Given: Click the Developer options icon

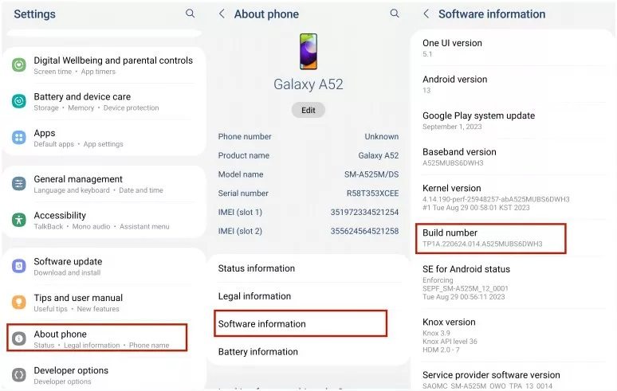Looking at the screenshot, I should pyautogui.click(x=19, y=374).
